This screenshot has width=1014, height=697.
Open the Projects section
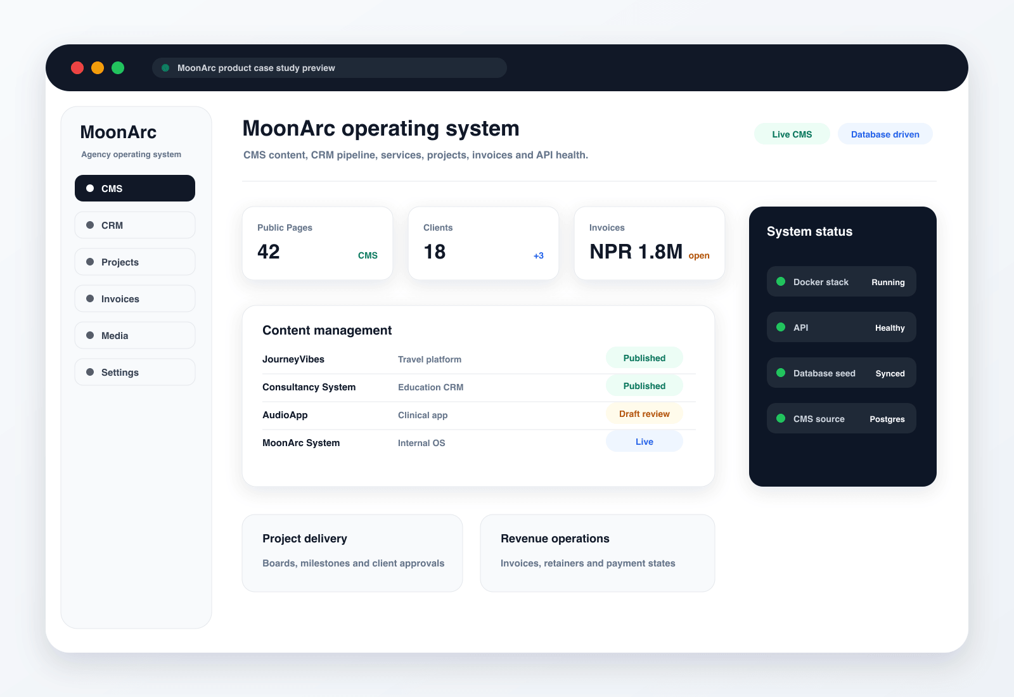pyautogui.click(x=135, y=262)
